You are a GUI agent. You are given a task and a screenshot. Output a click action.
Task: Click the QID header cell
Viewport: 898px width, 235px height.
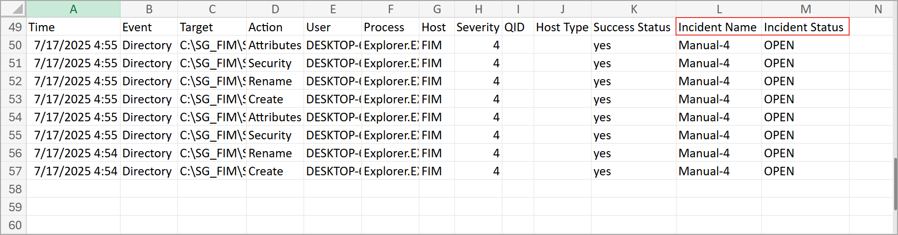[x=518, y=27]
